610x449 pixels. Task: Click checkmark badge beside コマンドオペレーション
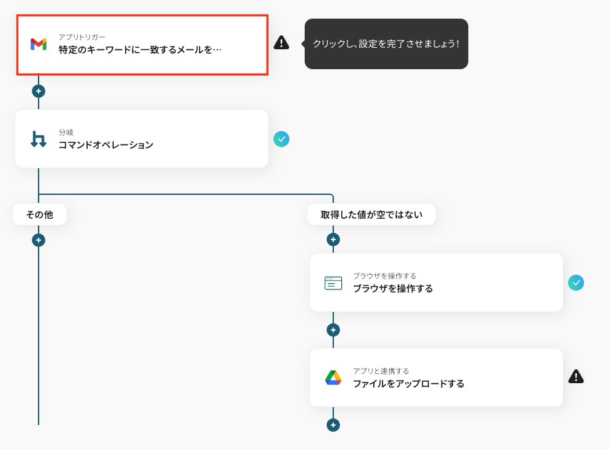[x=281, y=139]
